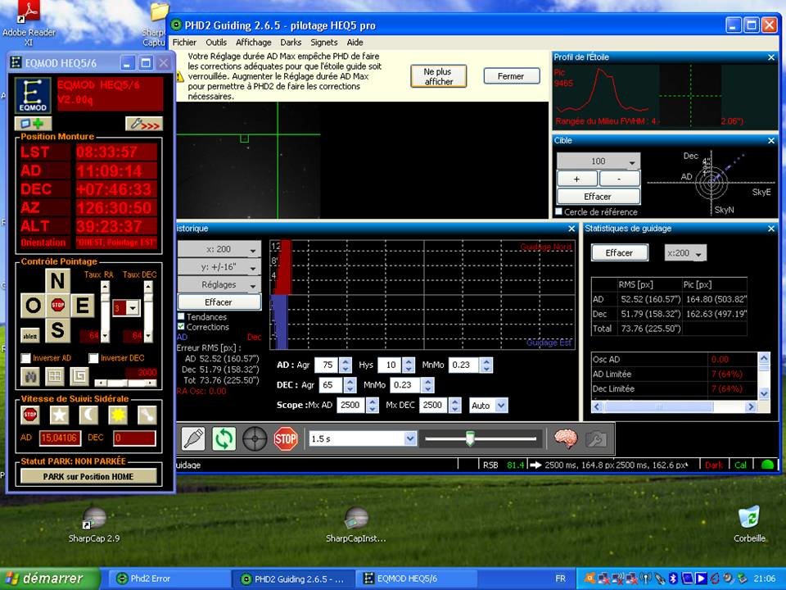Image resolution: width=786 pixels, height=590 pixels.
Task: Click the PHD2 camera connect USB icon
Action: click(x=193, y=439)
